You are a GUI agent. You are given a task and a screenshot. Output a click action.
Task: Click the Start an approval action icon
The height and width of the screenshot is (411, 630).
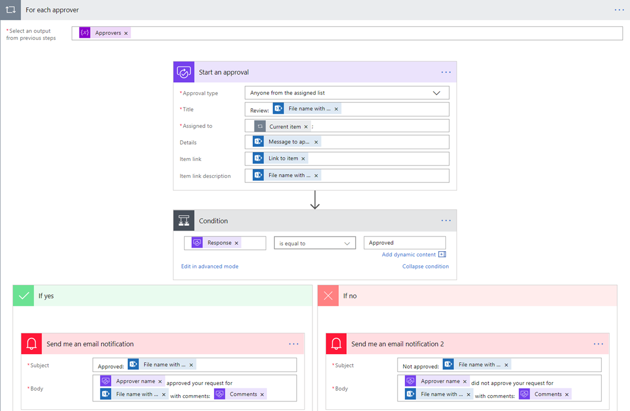(184, 72)
